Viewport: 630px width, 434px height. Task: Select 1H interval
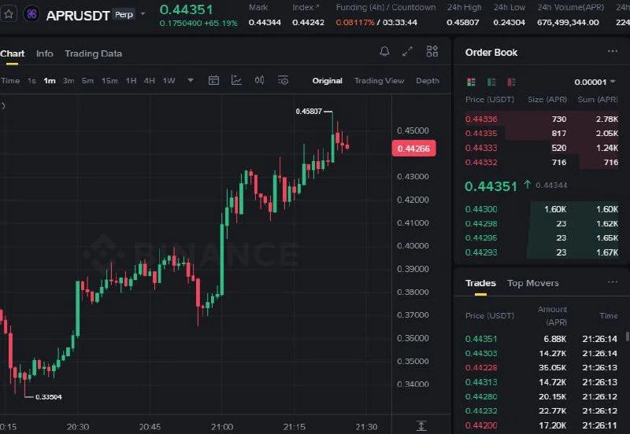pyautogui.click(x=131, y=81)
